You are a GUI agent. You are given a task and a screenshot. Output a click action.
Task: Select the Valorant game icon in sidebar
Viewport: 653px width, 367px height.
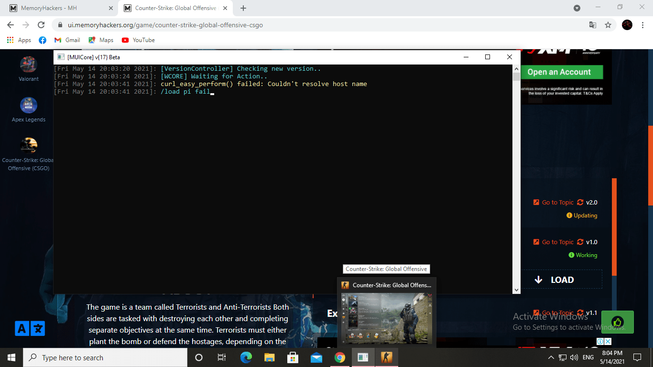[x=29, y=65]
